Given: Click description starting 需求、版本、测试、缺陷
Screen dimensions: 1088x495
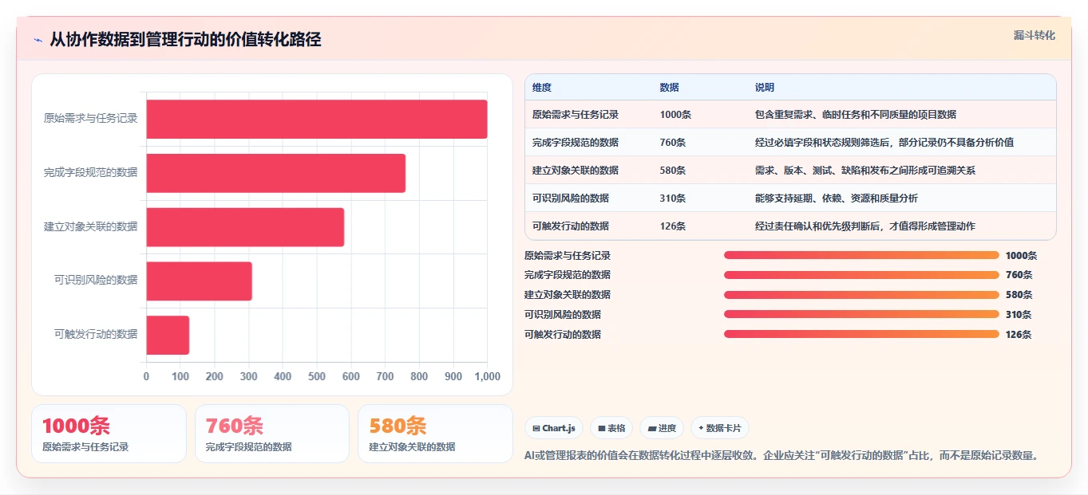Looking at the screenshot, I should click(865, 171).
